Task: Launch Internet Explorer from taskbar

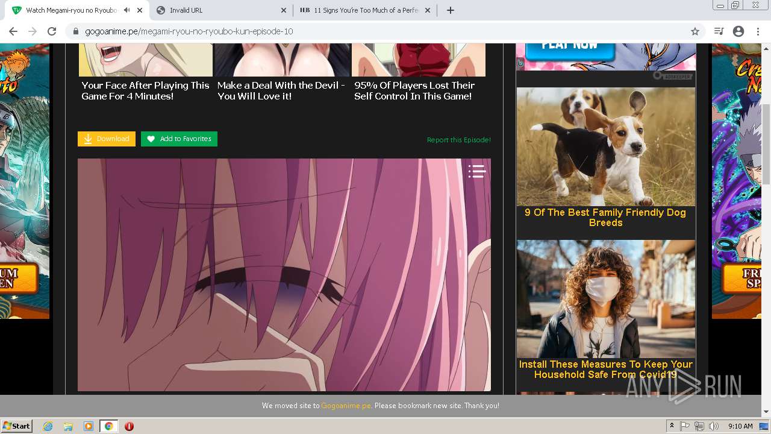Action: click(x=48, y=426)
